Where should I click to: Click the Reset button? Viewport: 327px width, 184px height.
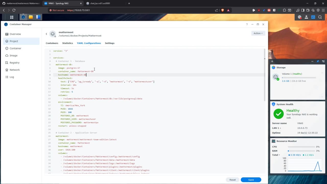[232, 180]
